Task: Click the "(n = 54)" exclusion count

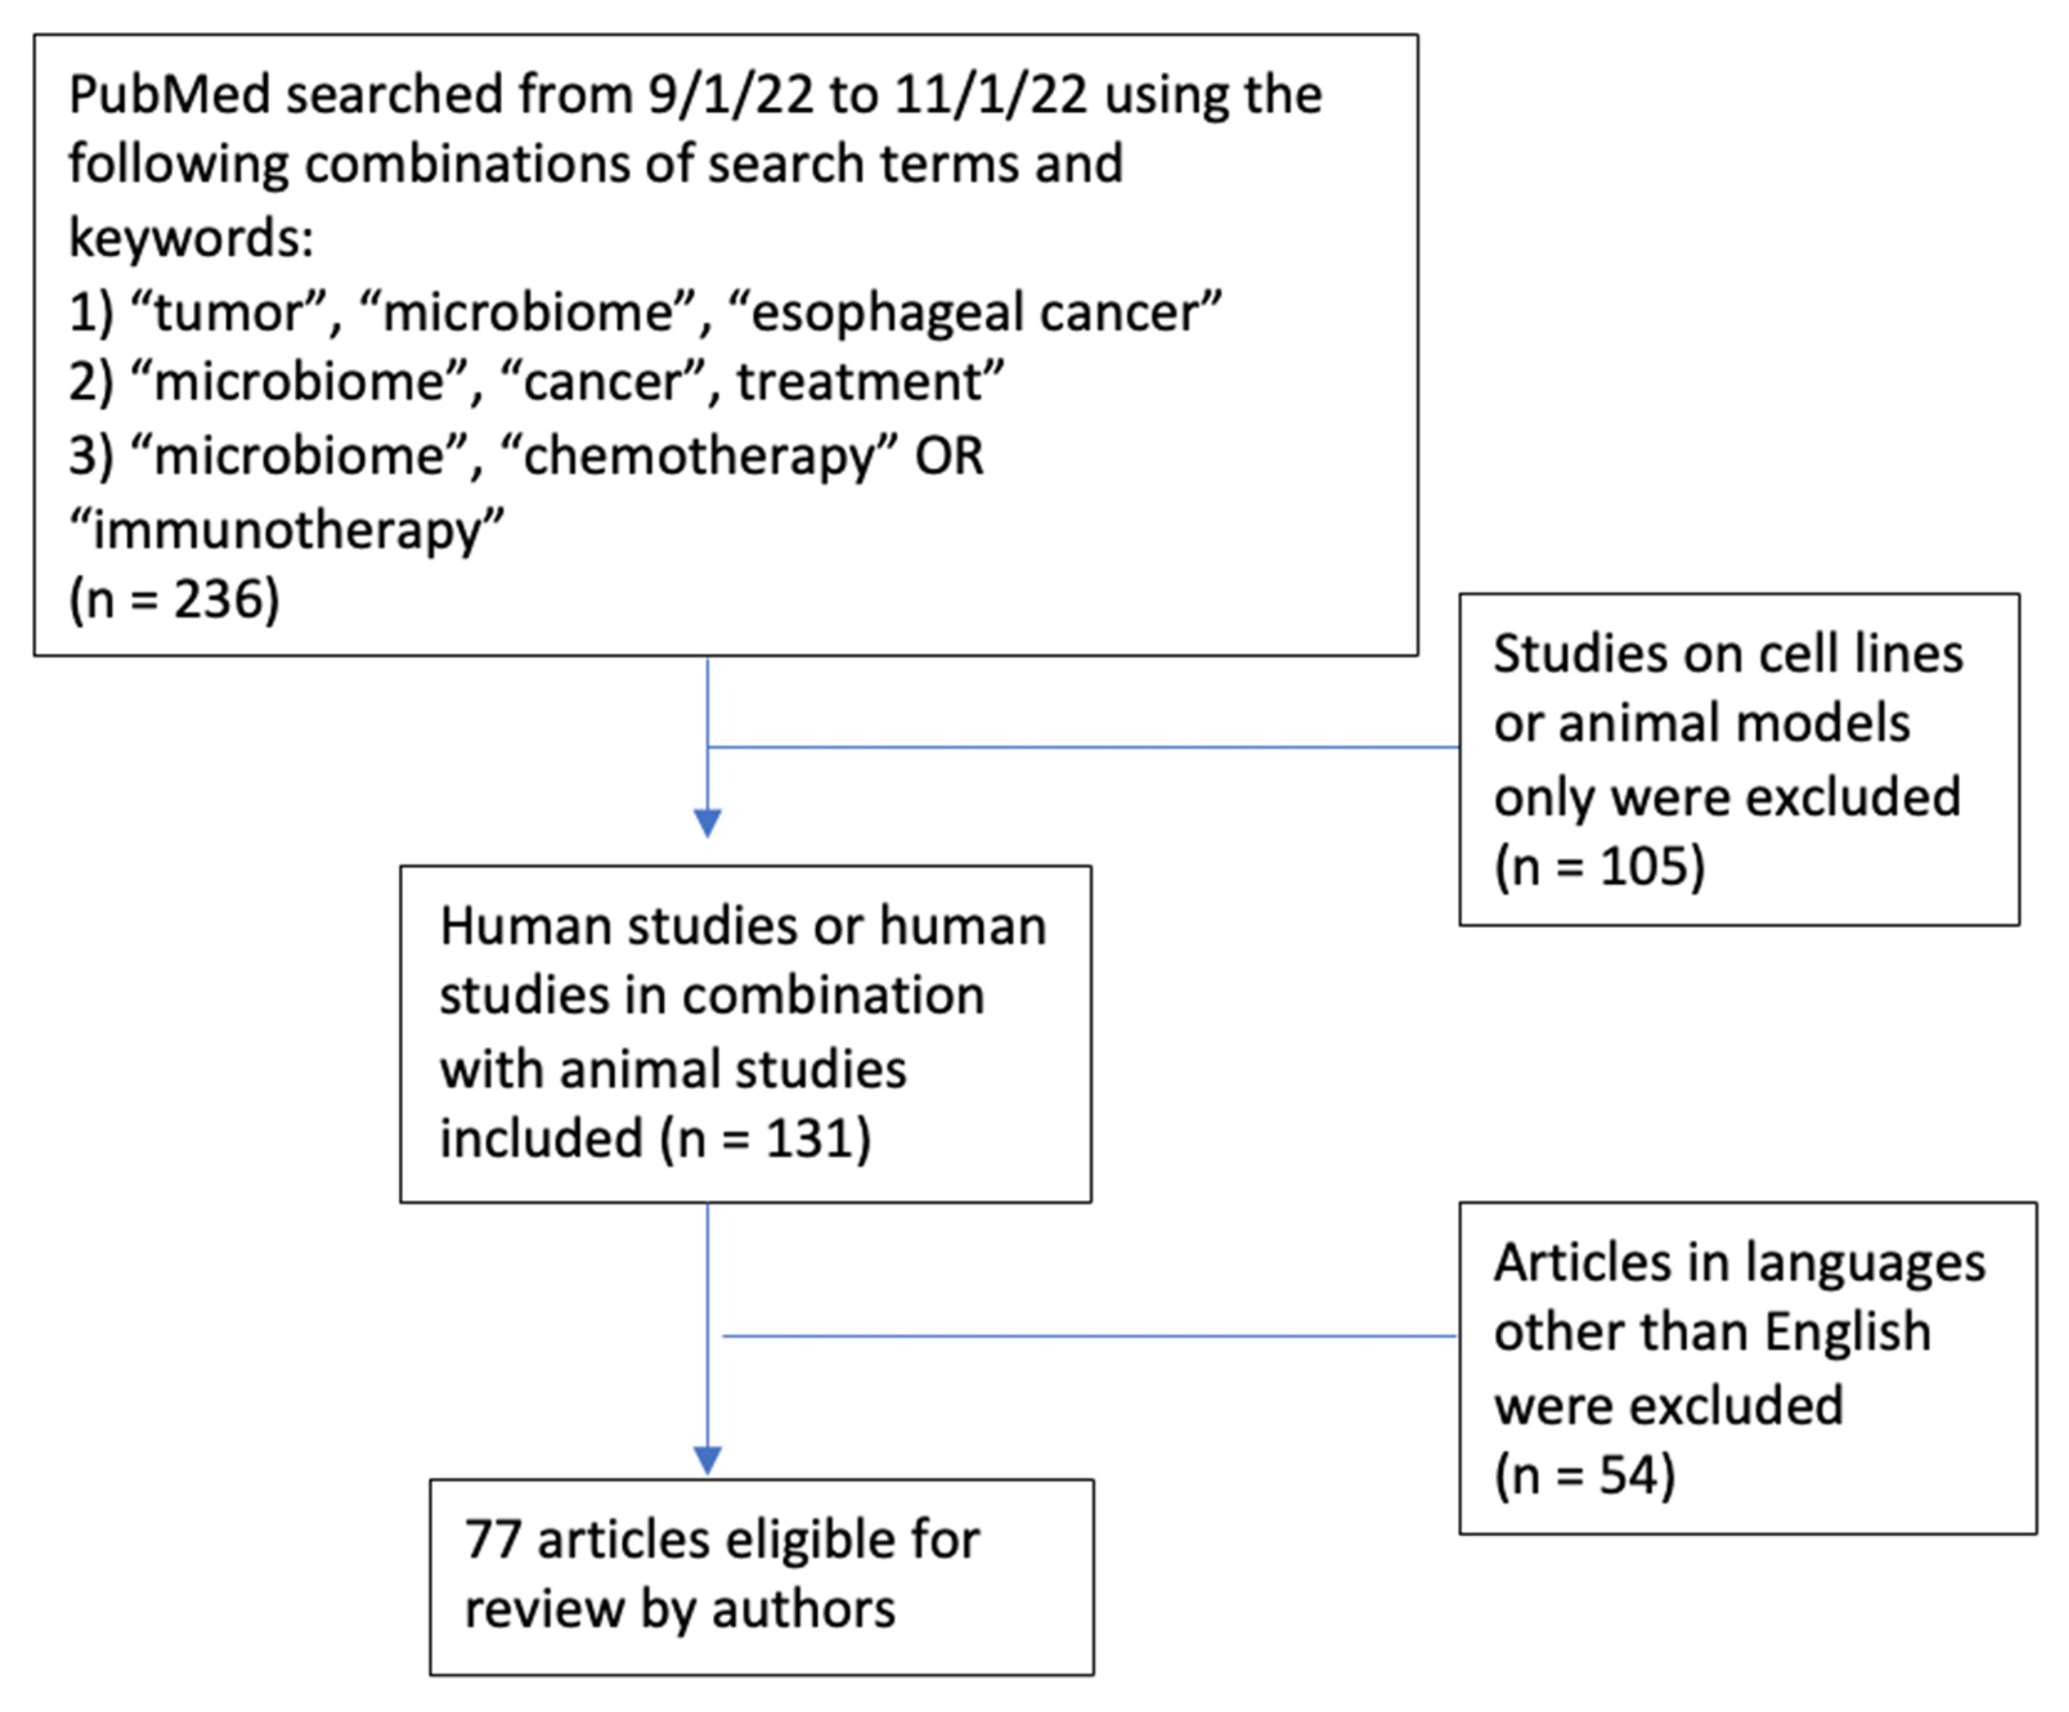Action: [1585, 1475]
